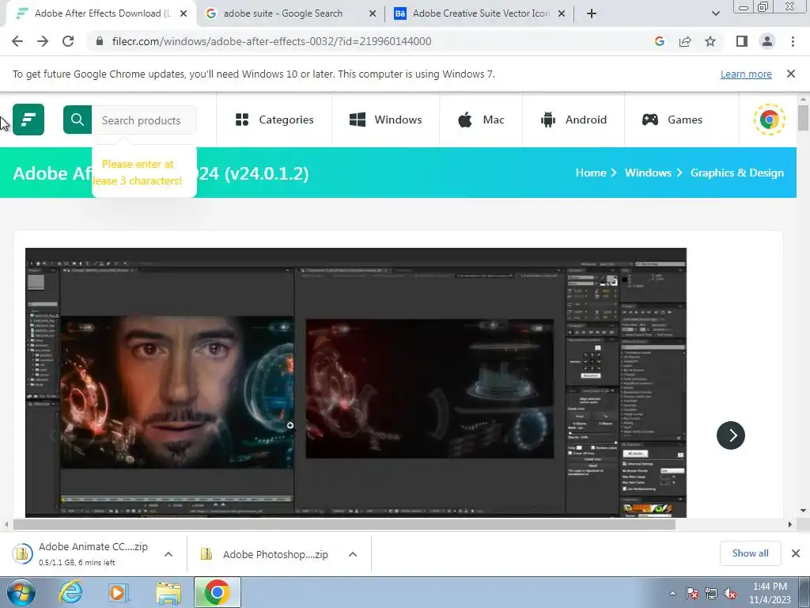Open the Adobe Photoshop zip download
Viewport: 810px width, 608px height.
(x=266, y=554)
